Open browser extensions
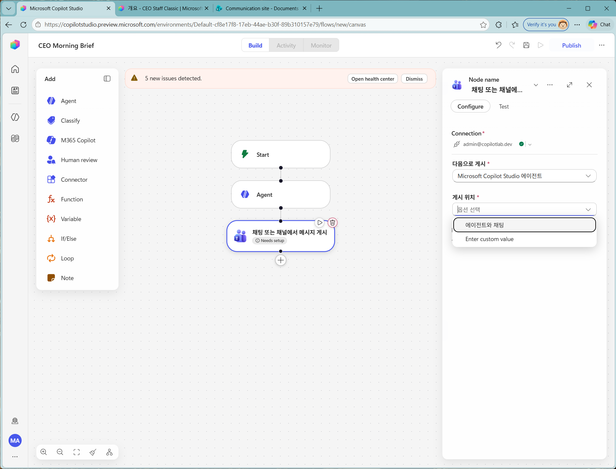616x469 pixels. point(499,25)
